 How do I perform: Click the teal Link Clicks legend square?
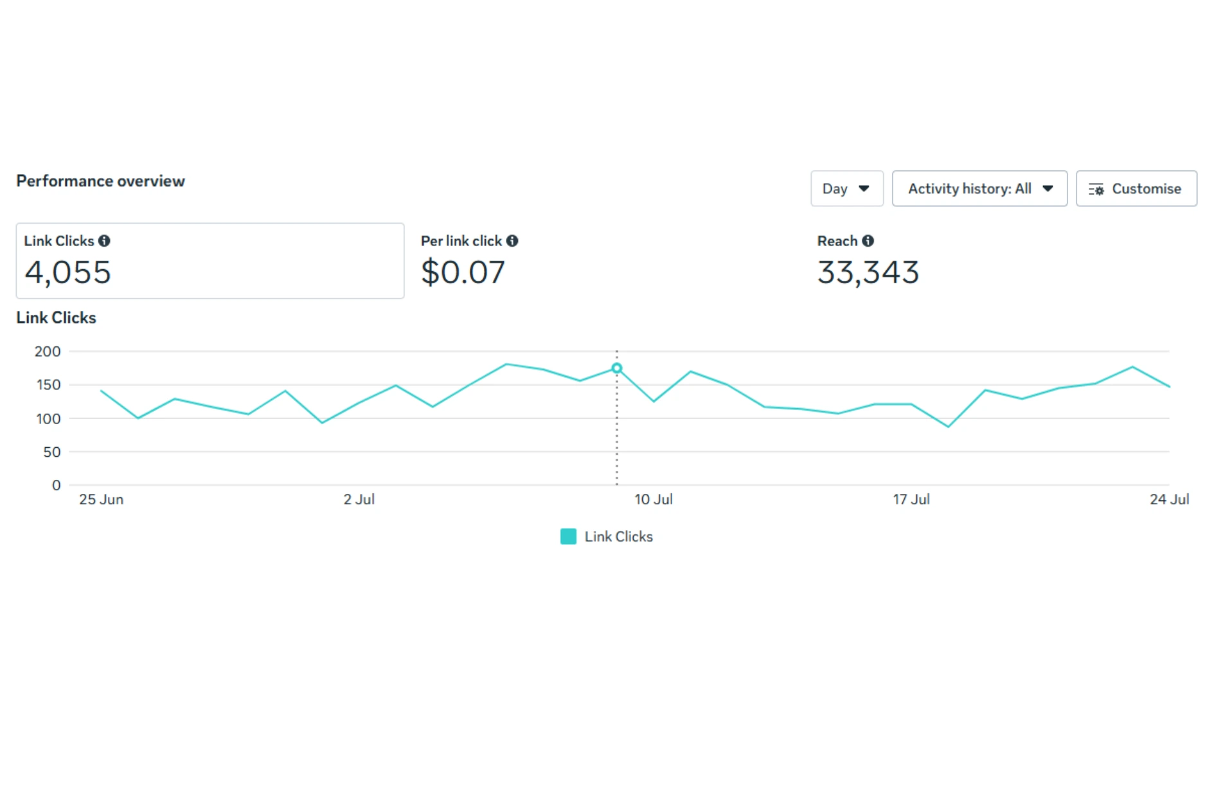(568, 536)
